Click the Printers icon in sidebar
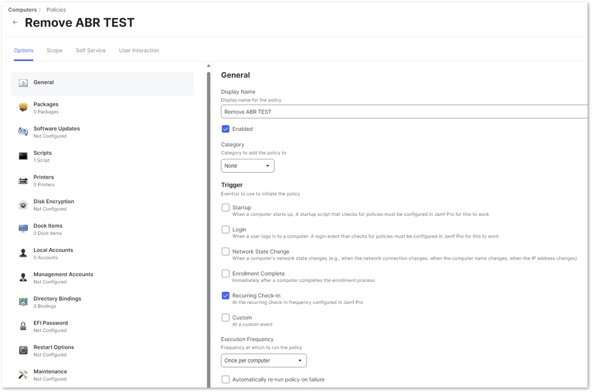The image size is (592, 392). (23, 180)
